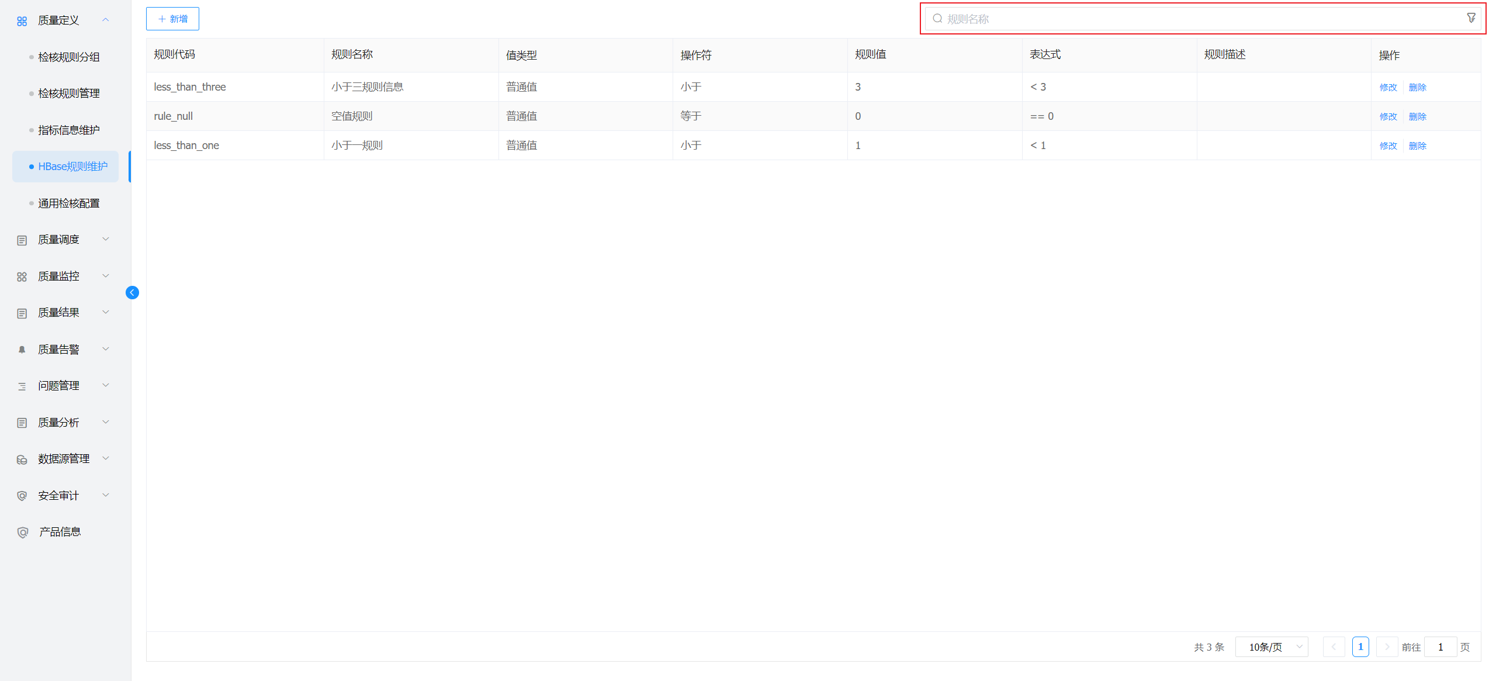Click the page jump number field
This screenshot has width=1496, height=681.
1440,647
